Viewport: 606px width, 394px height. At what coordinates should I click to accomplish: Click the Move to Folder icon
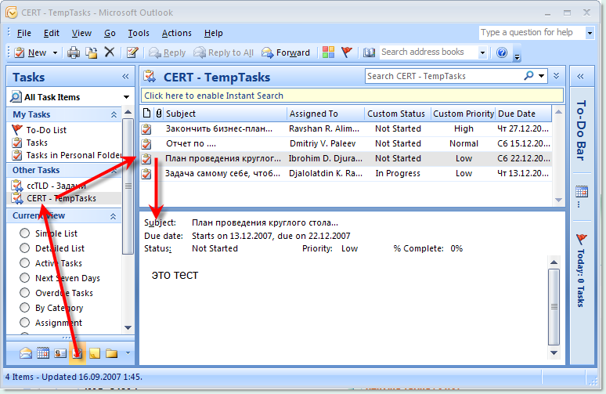coord(92,52)
